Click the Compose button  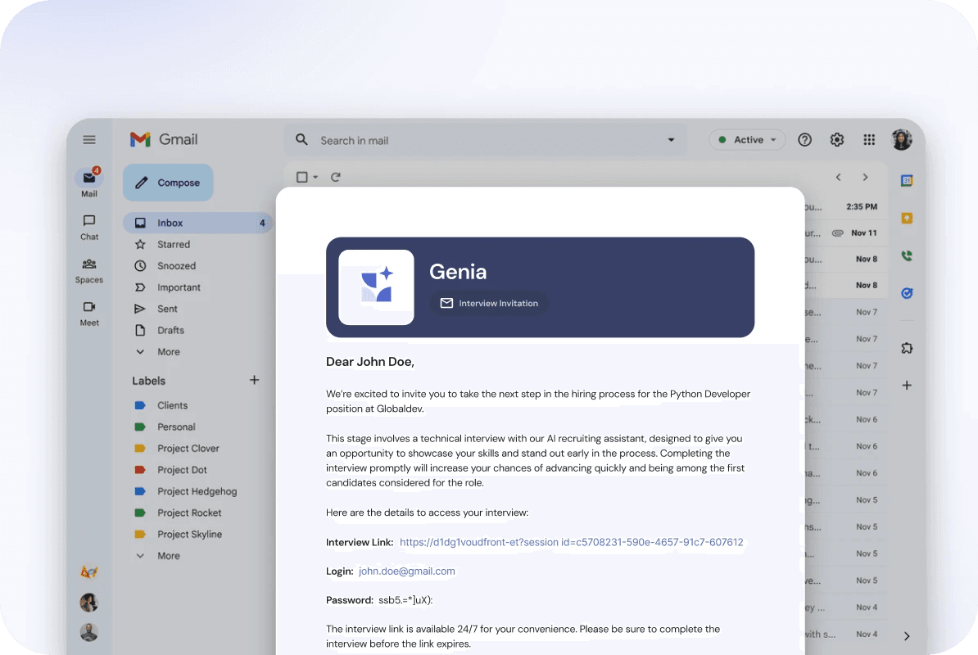[168, 183]
